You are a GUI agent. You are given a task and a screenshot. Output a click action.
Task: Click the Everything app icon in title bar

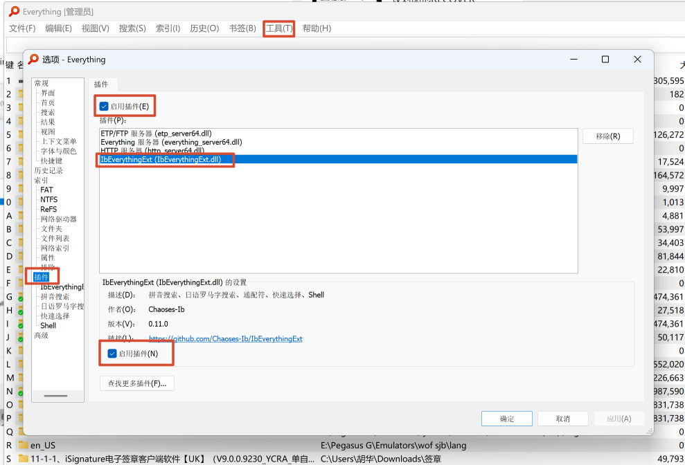[15, 11]
